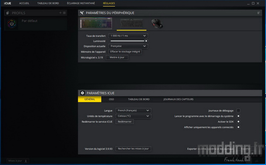Select the mouse device thumbnail
Viewport: 266px width, 165px height.
click(x=157, y=24)
